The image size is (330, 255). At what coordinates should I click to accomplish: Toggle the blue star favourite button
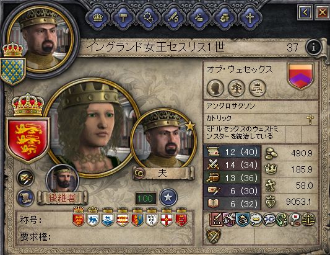click(x=168, y=198)
